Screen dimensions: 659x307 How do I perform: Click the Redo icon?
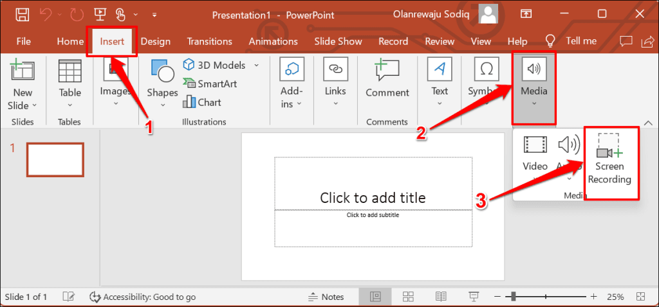point(77,15)
